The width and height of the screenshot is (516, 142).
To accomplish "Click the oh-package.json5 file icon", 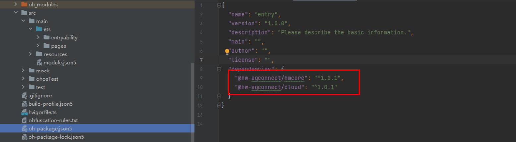I will pyautogui.click(x=24, y=129).
